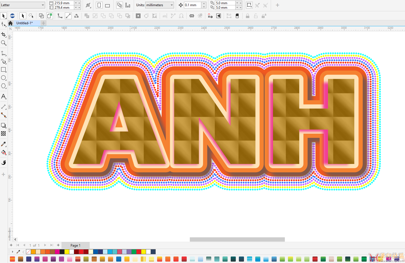Click the Mesh World globe icon
Screen dimensions: 405x263
pyautogui.click(x=12, y=16)
